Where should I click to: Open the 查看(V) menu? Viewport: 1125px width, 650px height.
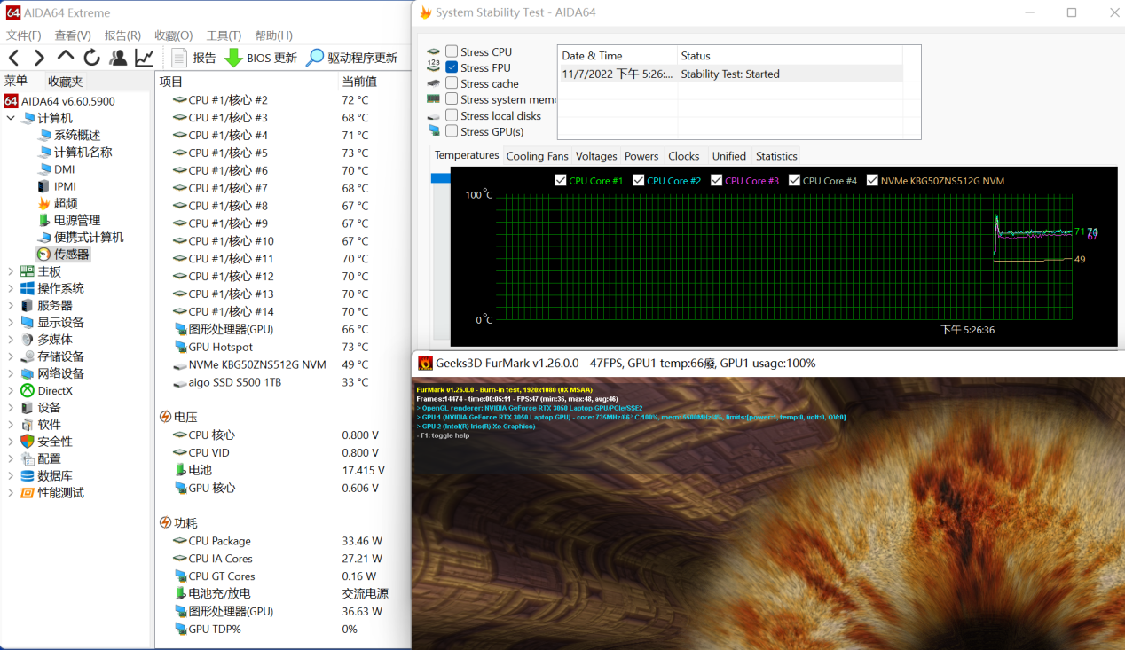point(73,35)
